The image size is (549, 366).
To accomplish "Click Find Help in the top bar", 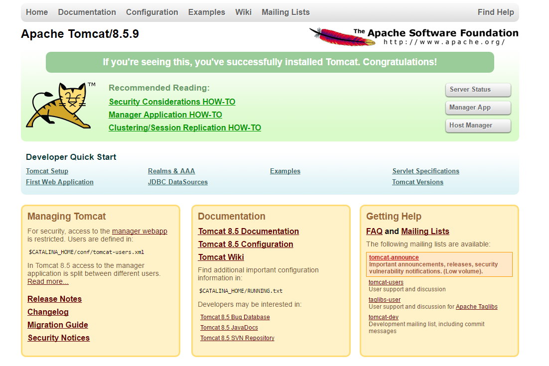I will coord(496,12).
